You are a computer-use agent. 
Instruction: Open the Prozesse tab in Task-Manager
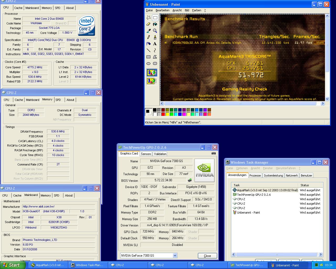tap(255, 175)
